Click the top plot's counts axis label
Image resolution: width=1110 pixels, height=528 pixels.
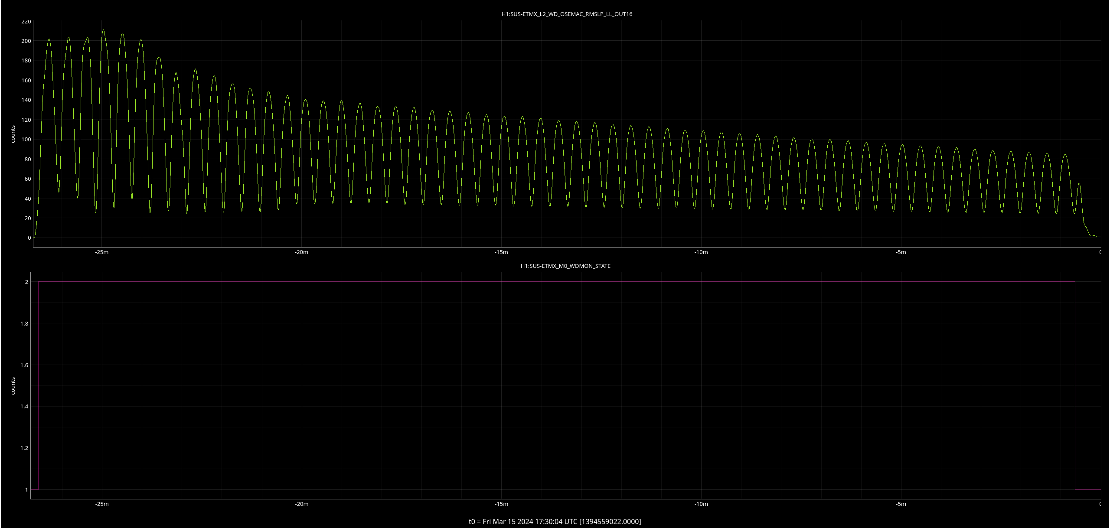click(13, 134)
